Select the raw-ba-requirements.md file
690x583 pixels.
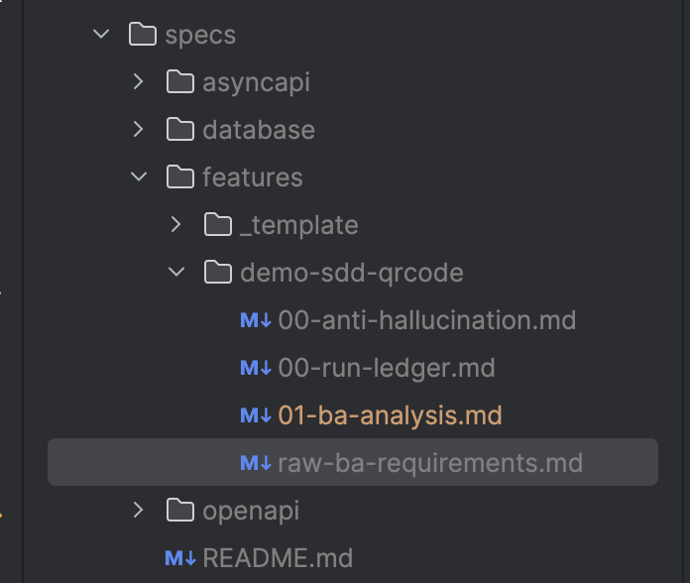pyautogui.click(x=429, y=463)
